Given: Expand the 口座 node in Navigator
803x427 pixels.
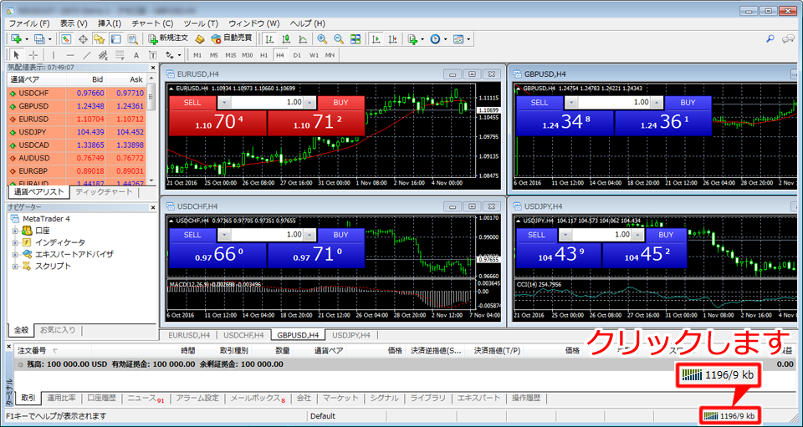Looking at the screenshot, I should click(x=15, y=231).
